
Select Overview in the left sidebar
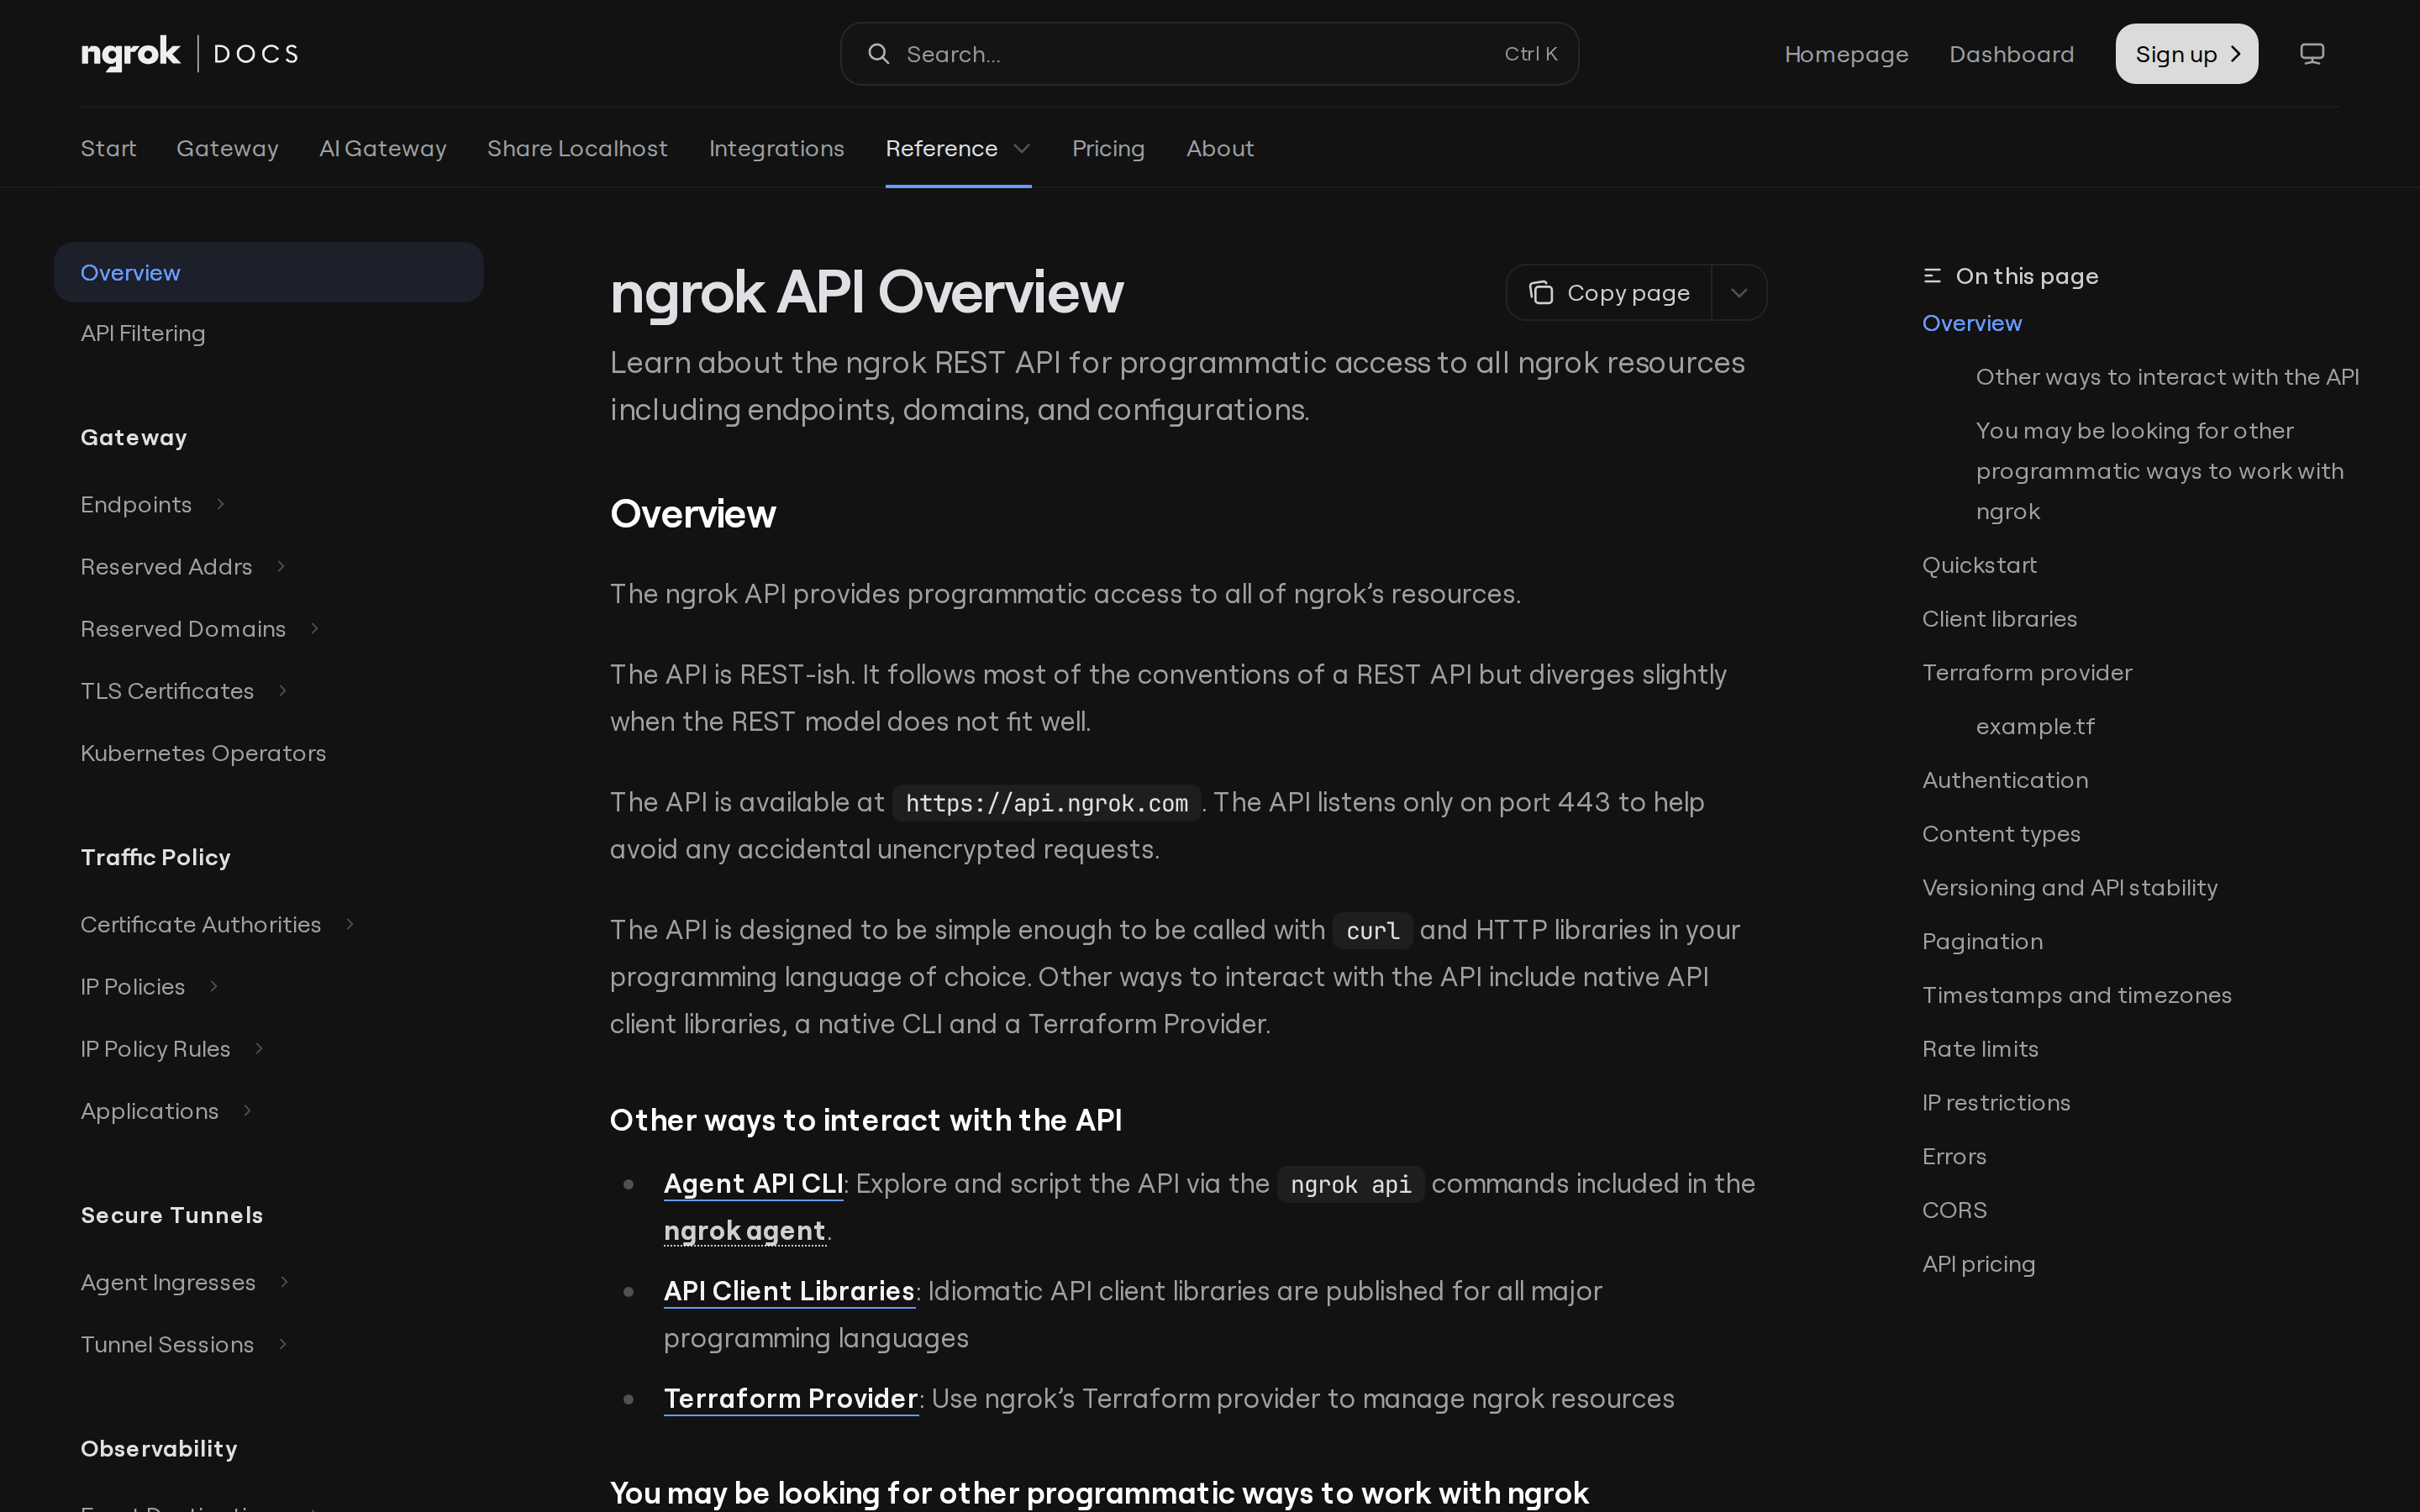click(268, 273)
